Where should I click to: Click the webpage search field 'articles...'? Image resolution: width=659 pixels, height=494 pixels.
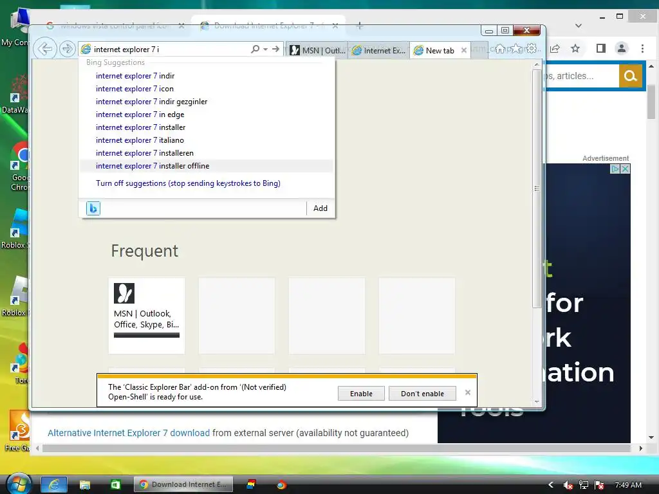[x=582, y=76]
